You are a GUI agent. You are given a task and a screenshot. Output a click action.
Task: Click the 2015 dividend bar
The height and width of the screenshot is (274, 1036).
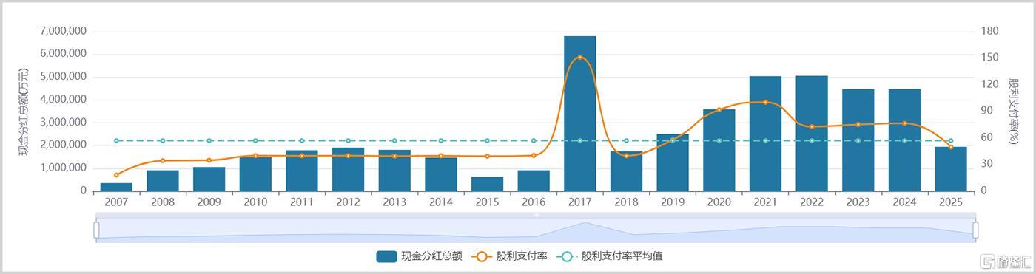(487, 184)
